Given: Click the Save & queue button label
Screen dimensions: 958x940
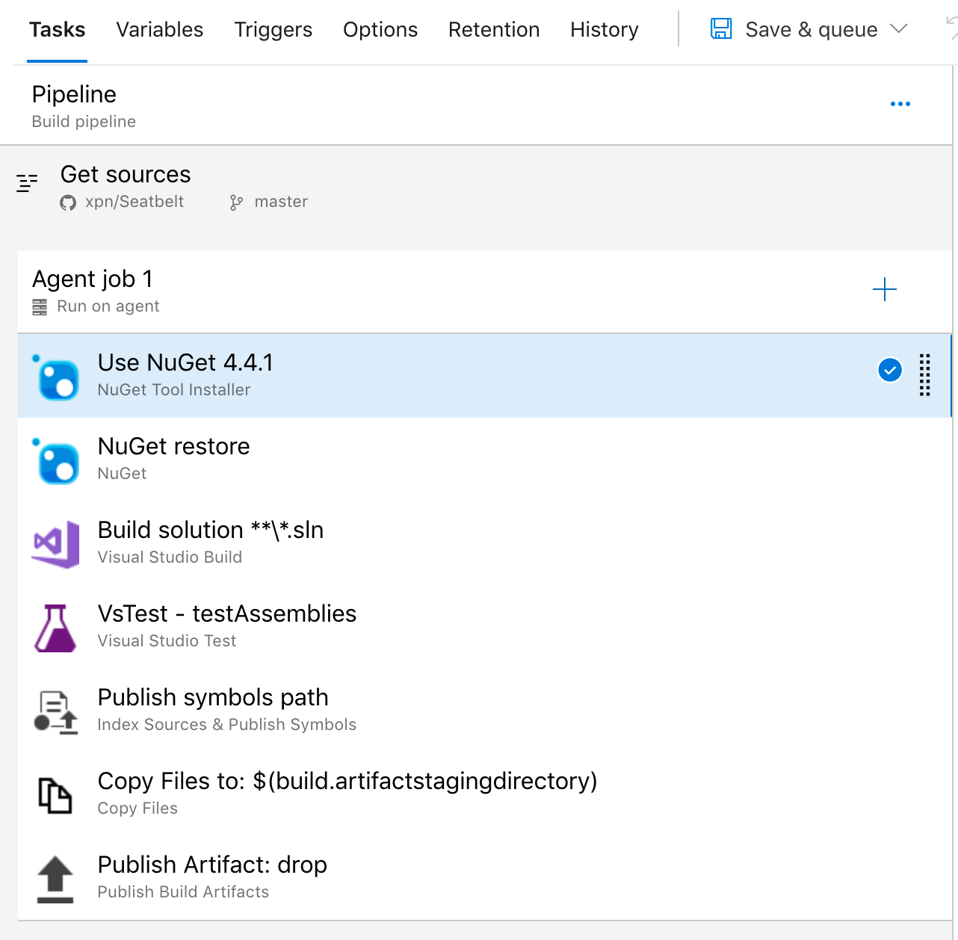Looking at the screenshot, I should 812,30.
